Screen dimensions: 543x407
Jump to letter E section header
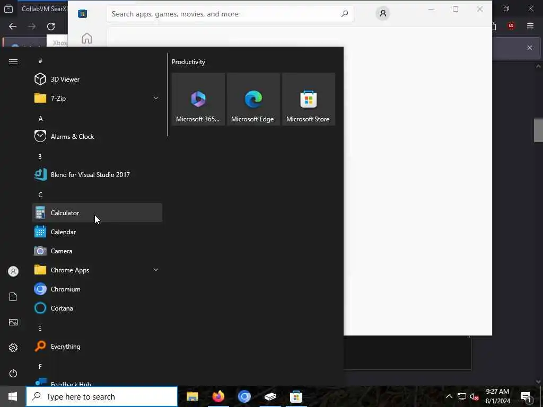(40, 328)
